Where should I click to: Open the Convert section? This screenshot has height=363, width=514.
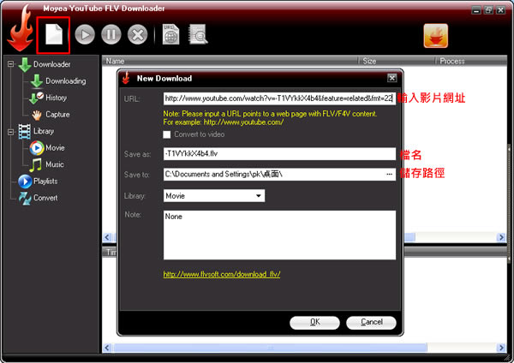[x=45, y=198]
